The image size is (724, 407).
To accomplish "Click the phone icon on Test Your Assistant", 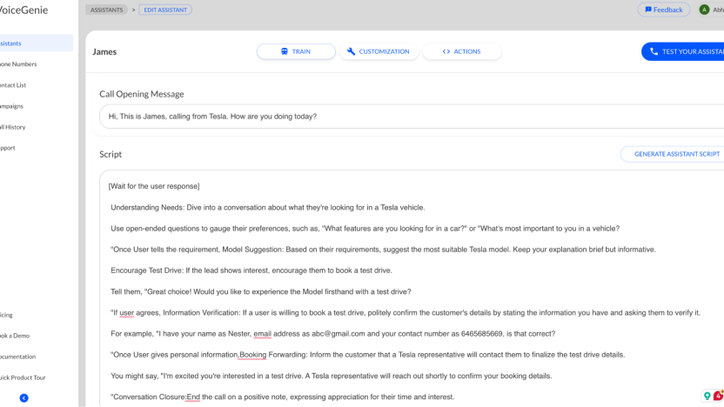I will [x=654, y=51].
